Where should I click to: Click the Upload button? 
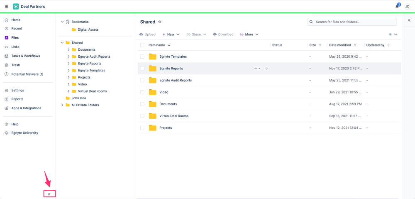147,34
